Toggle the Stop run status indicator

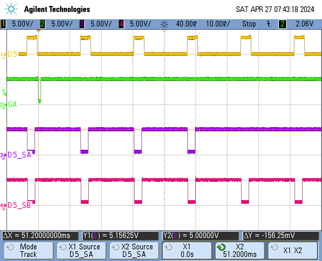249,24
